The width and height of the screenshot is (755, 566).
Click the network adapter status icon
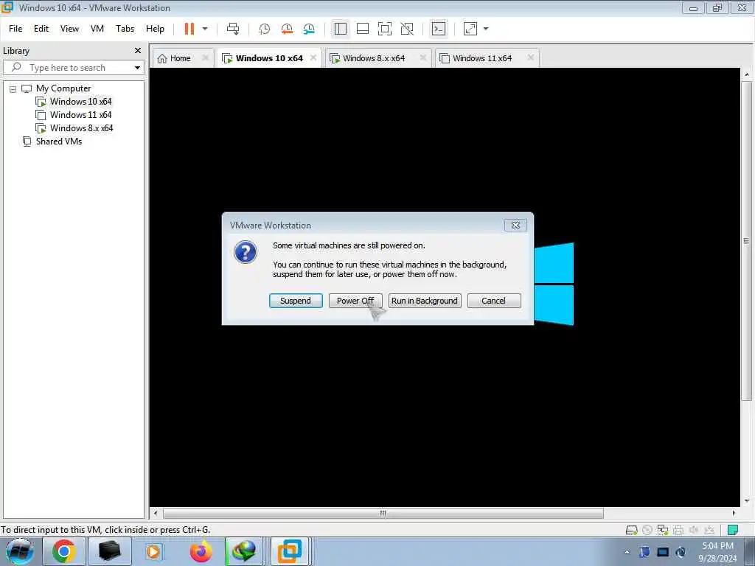(663, 530)
